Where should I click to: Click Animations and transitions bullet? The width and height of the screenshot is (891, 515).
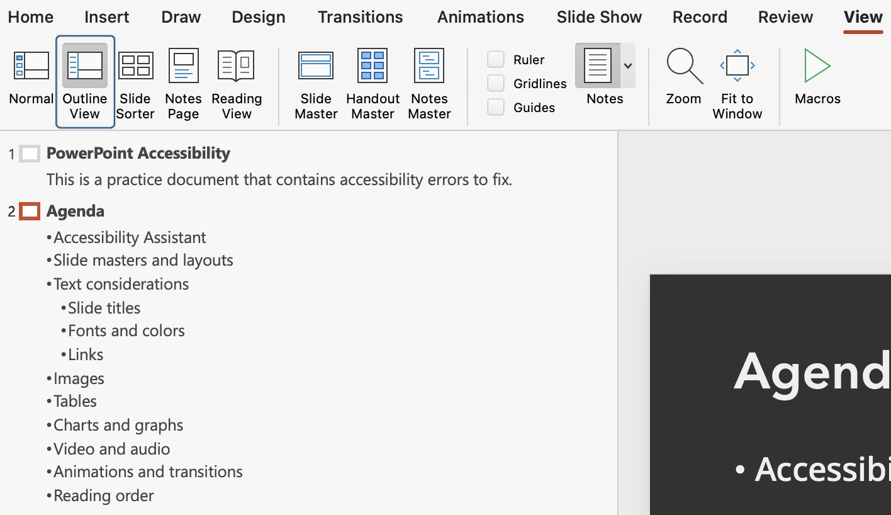(x=148, y=472)
